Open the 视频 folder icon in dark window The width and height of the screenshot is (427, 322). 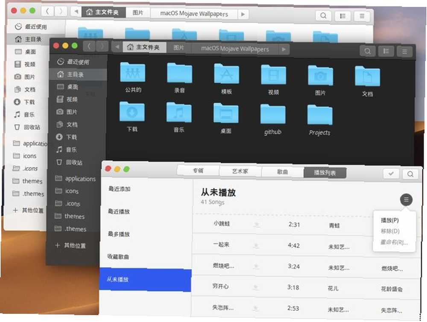tap(273, 75)
